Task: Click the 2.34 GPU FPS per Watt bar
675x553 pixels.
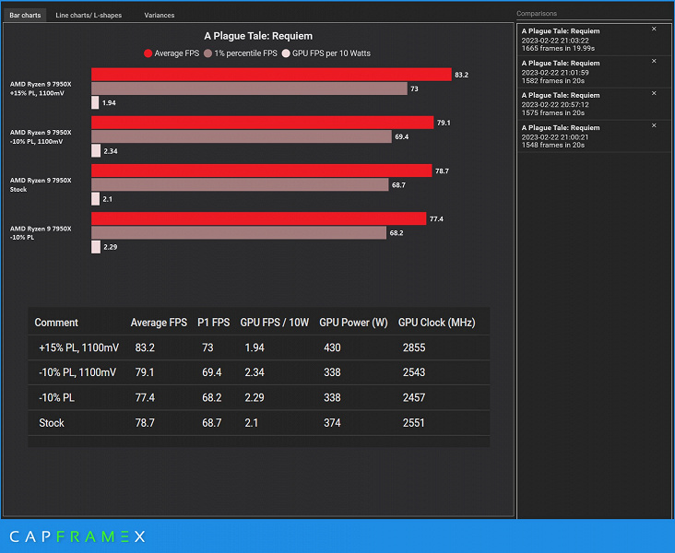Action: tap(96, 151)
